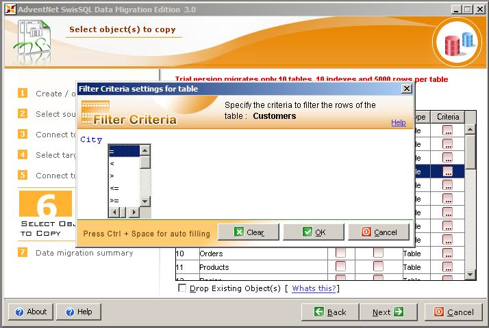Proceed with the Next button
Screen dimensions: 489x328
pos(388,312)
